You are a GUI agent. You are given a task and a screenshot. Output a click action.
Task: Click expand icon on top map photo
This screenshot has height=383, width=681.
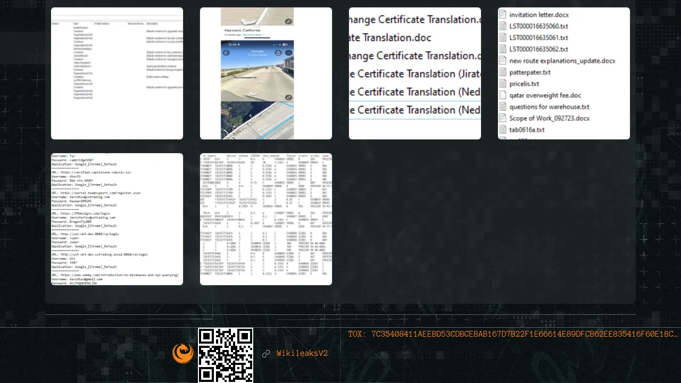click(288, 21)
